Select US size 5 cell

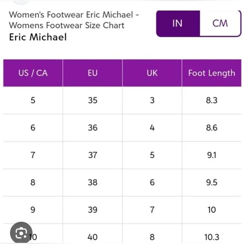click(x=33, y=101)
